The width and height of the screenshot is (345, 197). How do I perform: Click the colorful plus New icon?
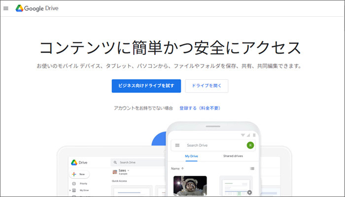74,174
